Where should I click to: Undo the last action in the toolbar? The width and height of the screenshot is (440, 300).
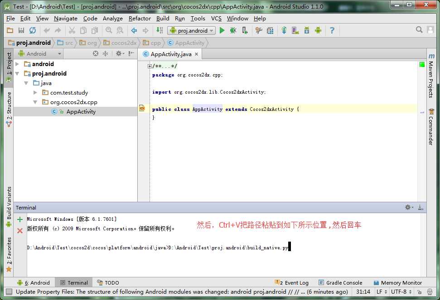pyautogui.click(x=47, y=30)
